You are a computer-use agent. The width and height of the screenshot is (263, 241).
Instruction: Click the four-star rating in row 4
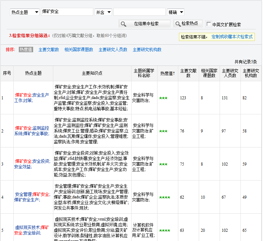click(x=165, y=197)
